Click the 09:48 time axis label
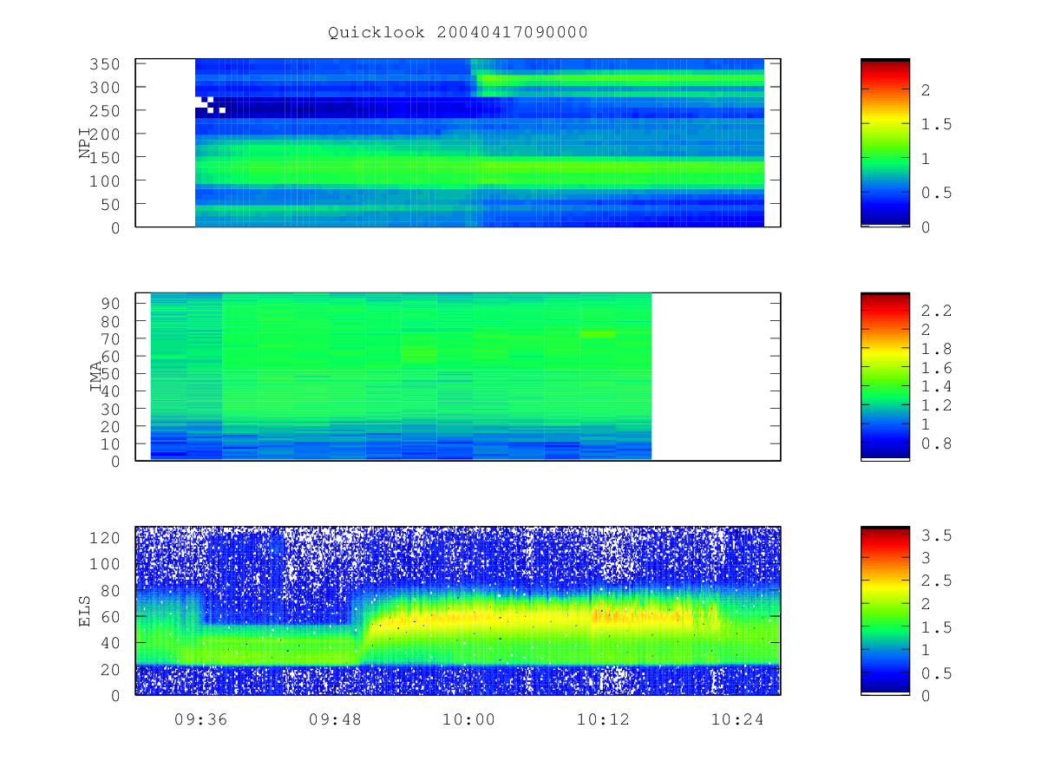Viewport: 1041px width, 781px height. coord(334,719)
